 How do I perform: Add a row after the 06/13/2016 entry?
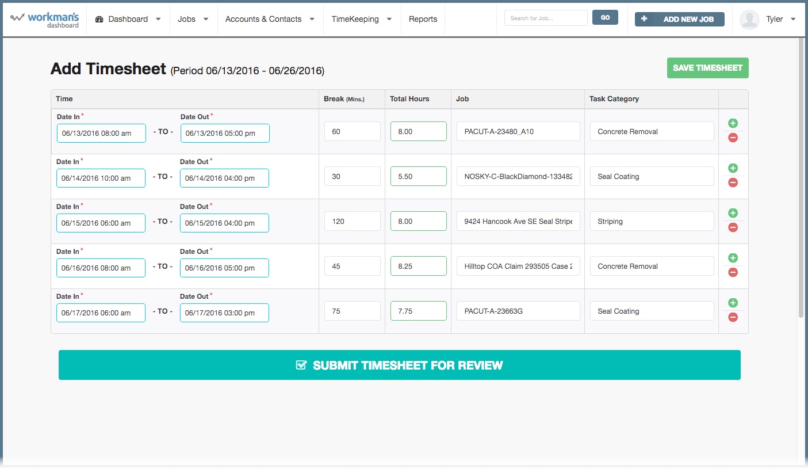tap(733, 123)
